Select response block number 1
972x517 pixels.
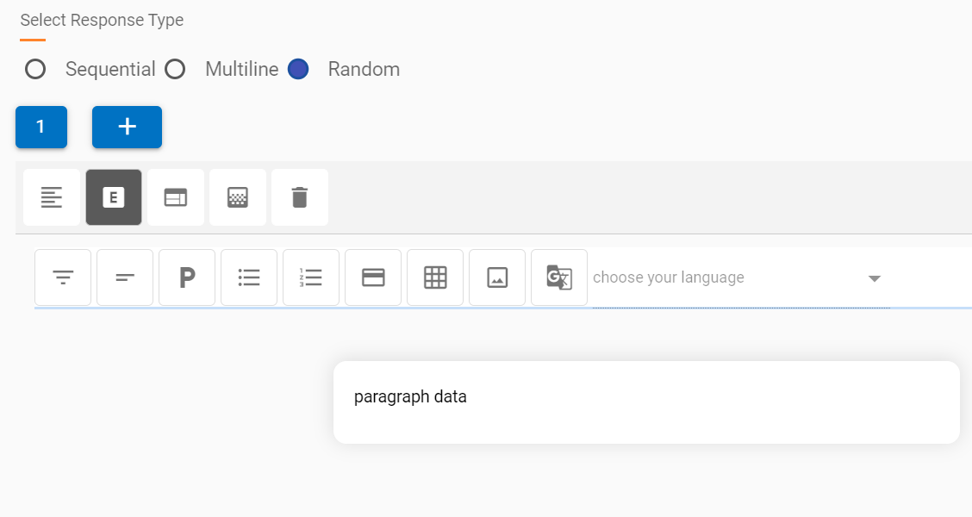pos(40,126)
